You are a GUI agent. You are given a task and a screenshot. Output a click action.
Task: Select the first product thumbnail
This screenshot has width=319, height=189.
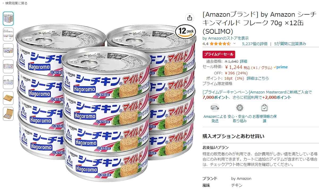click(x=8, y=19)
